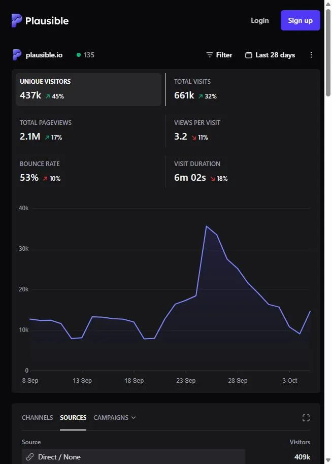The image size is (332, 464).
Task: Click the 18% decrease arrow for visit duration
Action: [213, 178]
